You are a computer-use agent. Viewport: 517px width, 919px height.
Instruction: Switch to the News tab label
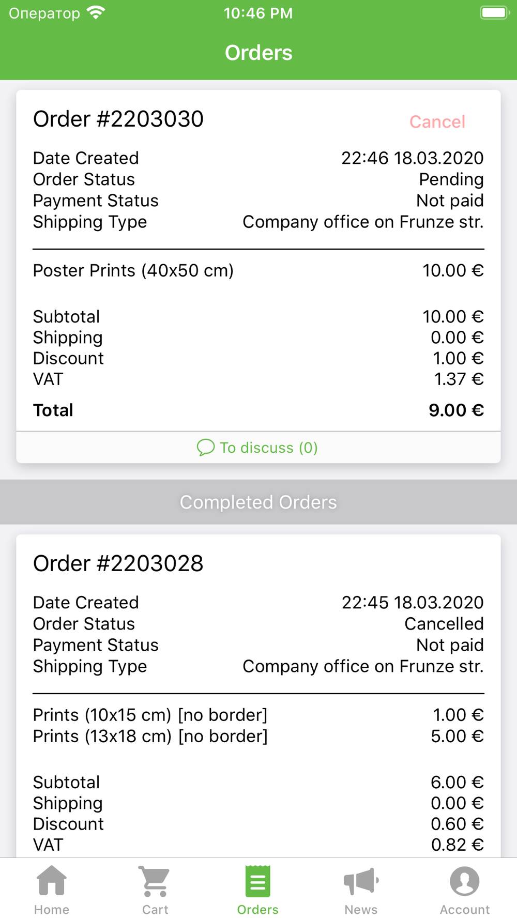pos(361,909)
